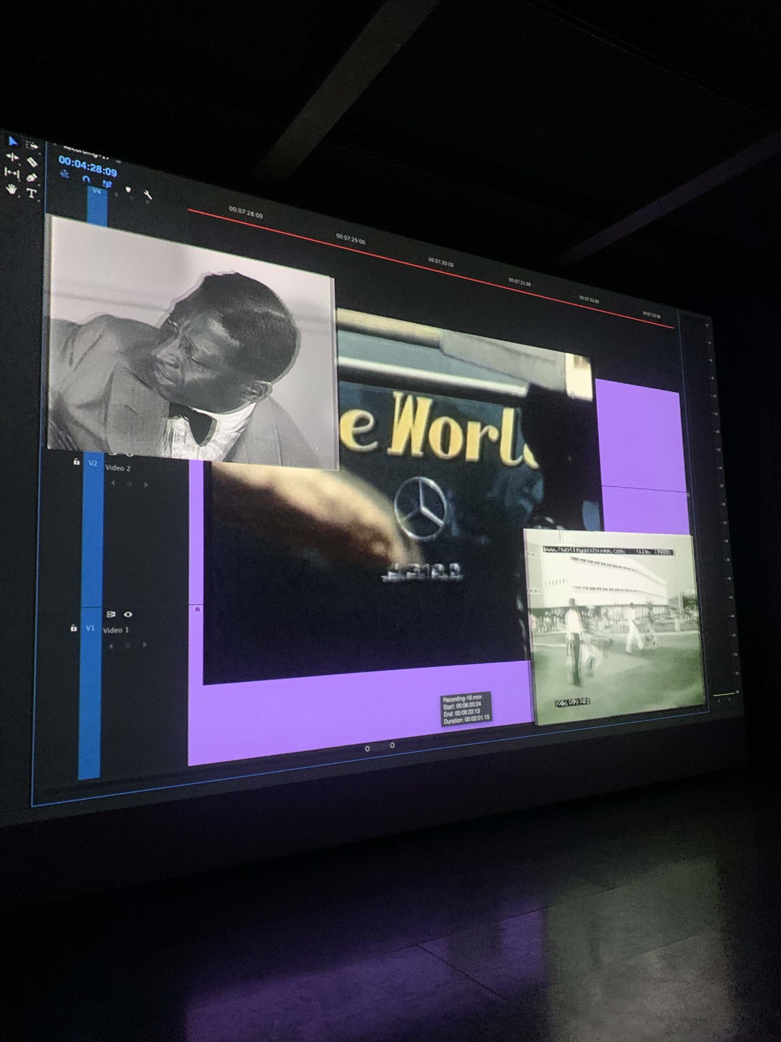Open timeline display settings wrench
This screenshot has height=1042, width=781.
[x=147, y=194]
